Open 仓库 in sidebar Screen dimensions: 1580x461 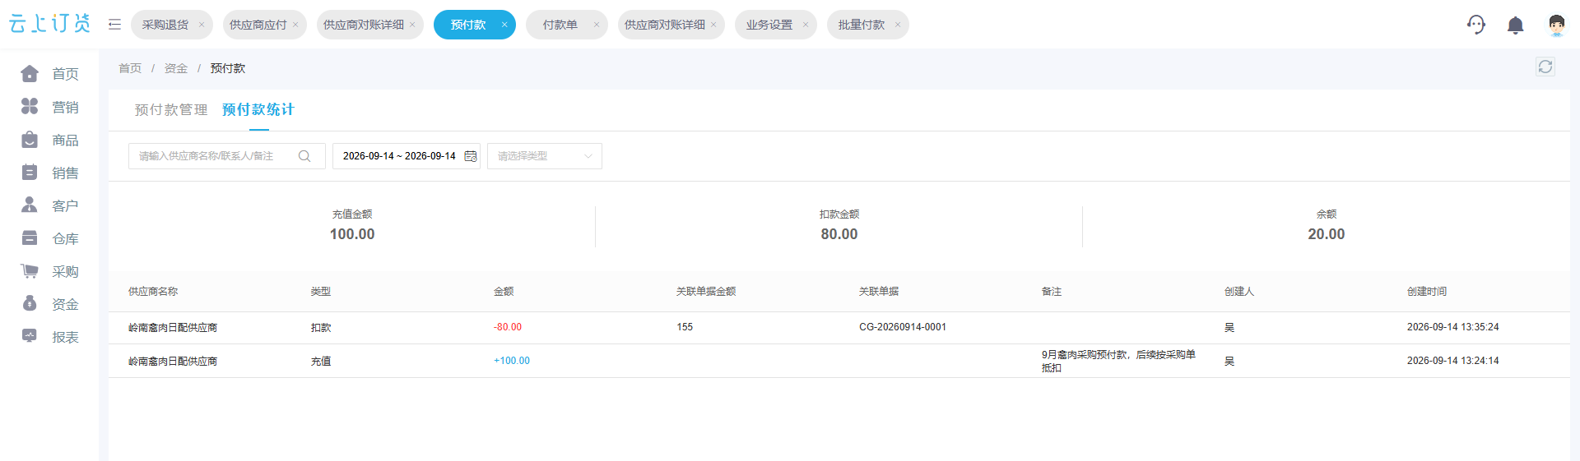[50, 238]
